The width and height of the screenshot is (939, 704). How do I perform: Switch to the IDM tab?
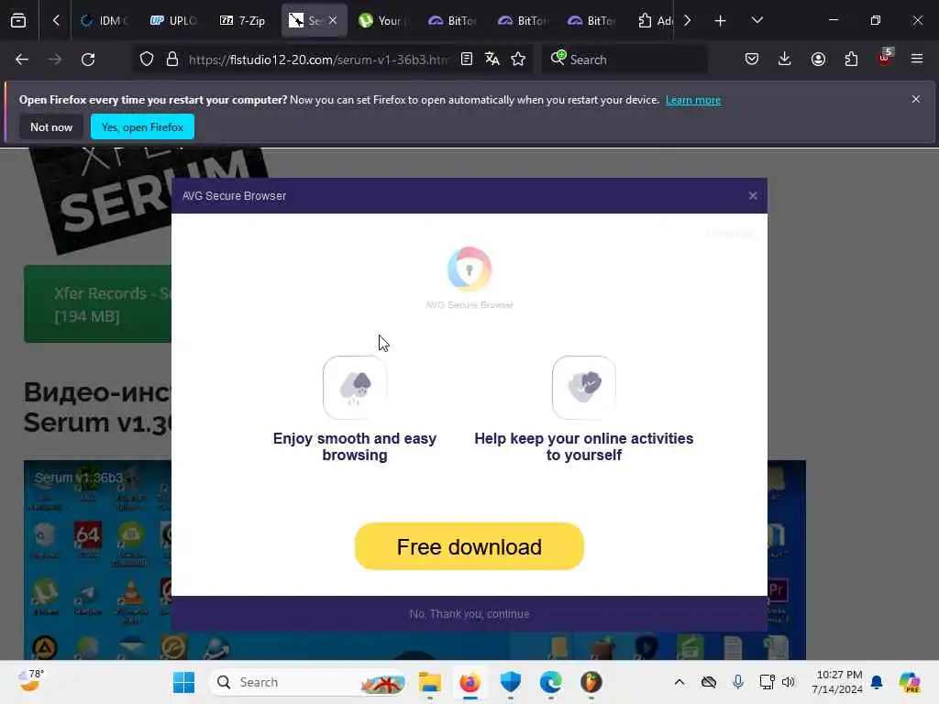105,21
